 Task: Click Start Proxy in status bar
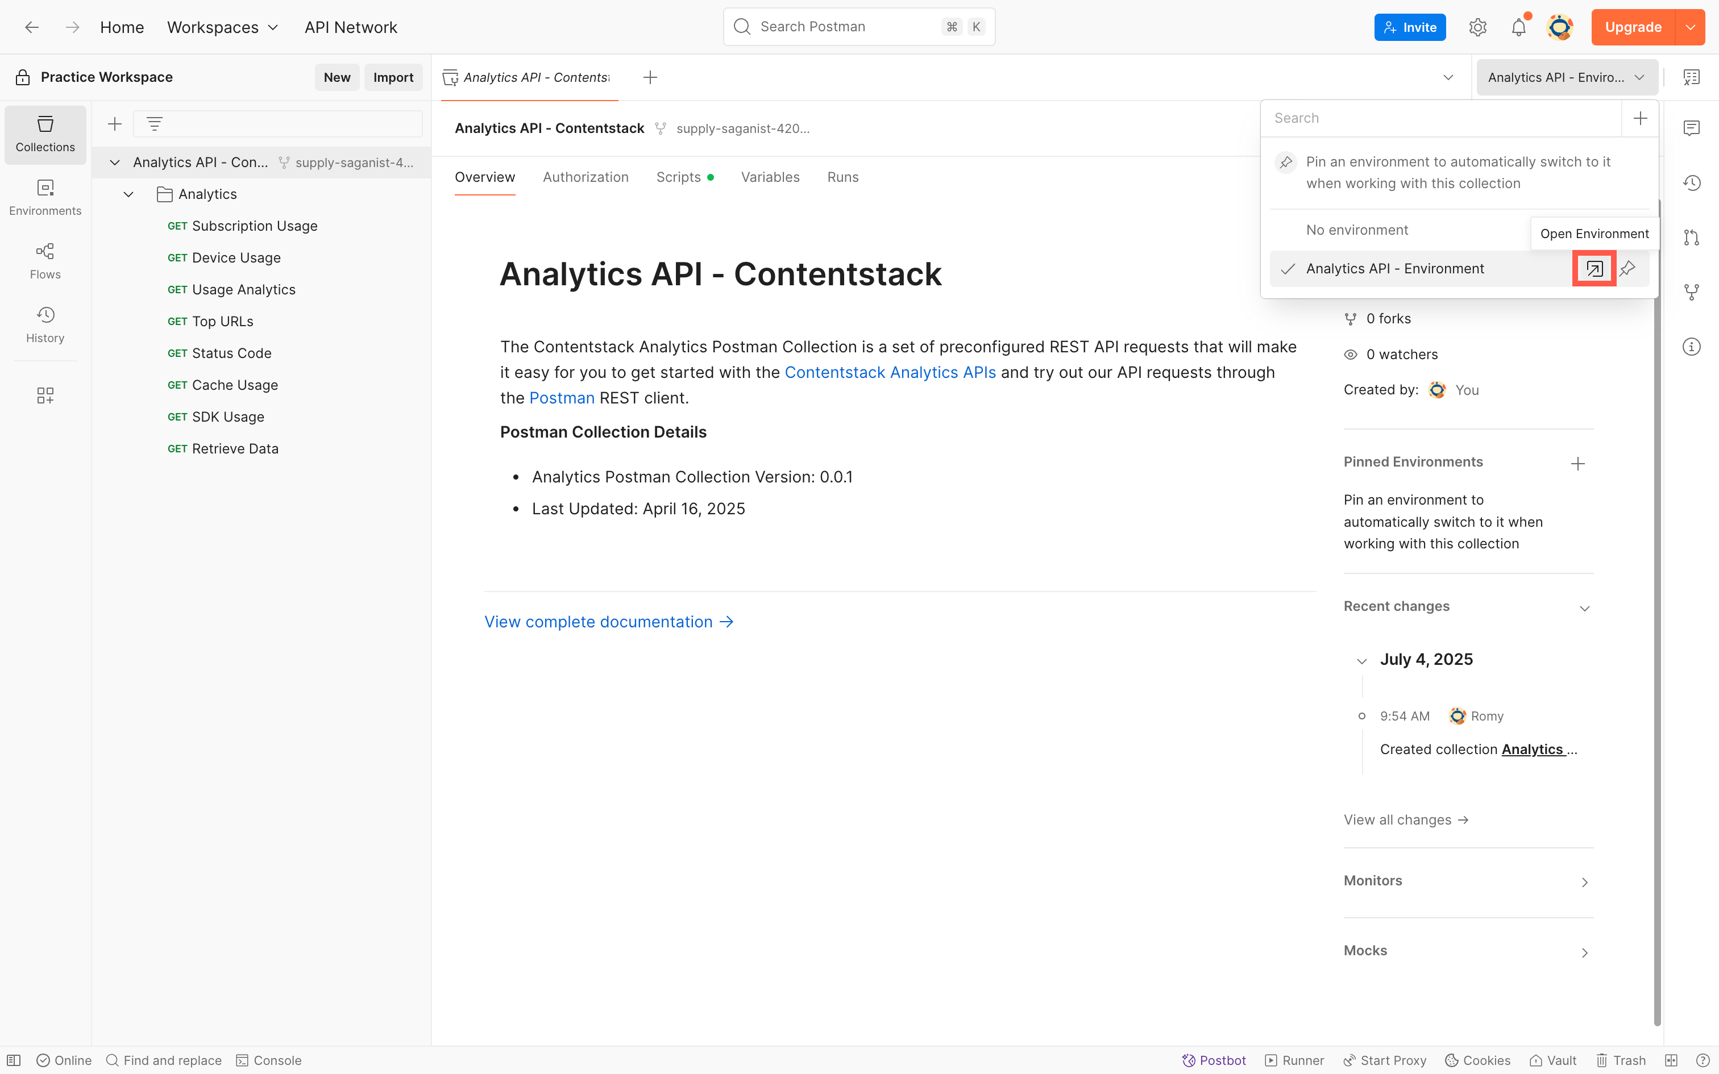(1384, 1060)
